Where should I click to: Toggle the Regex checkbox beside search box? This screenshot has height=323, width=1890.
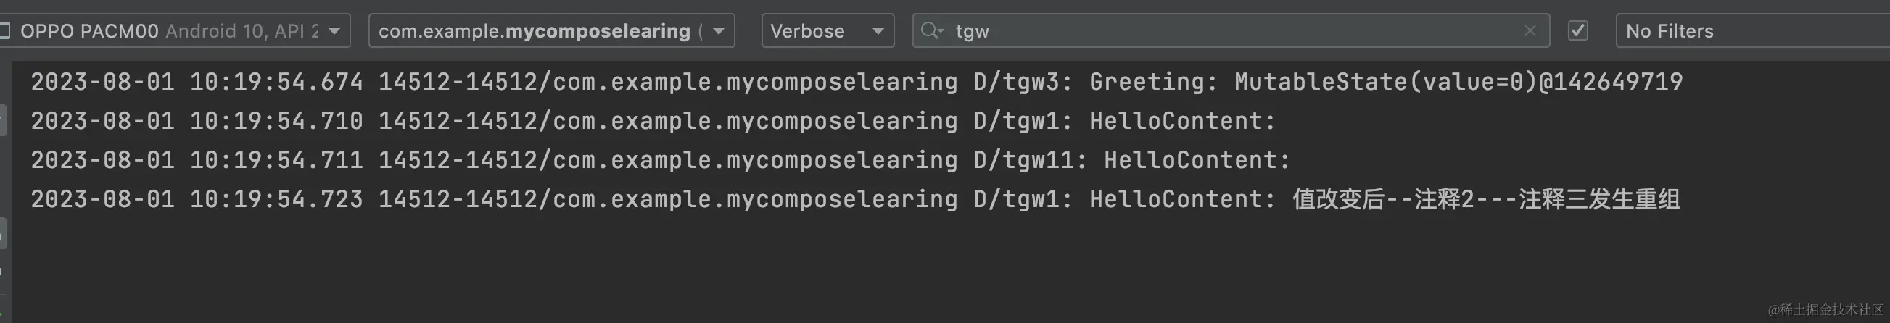tap(1578, 30)
